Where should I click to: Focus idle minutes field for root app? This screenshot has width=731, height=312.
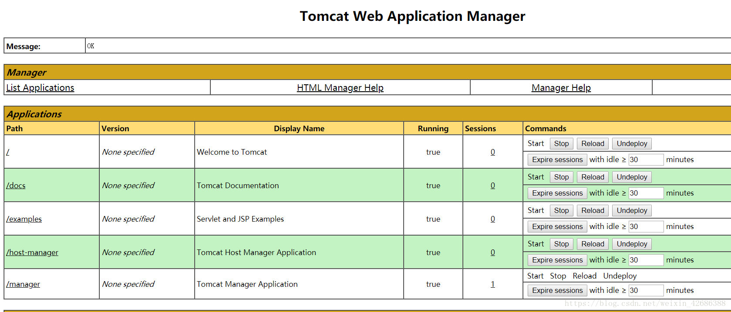click(646, 159)
